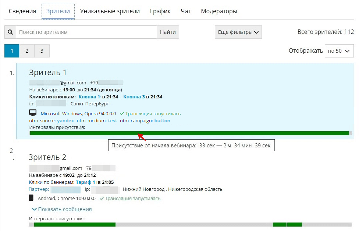
Task: Open the График tab
Action: tap(160, 11)
